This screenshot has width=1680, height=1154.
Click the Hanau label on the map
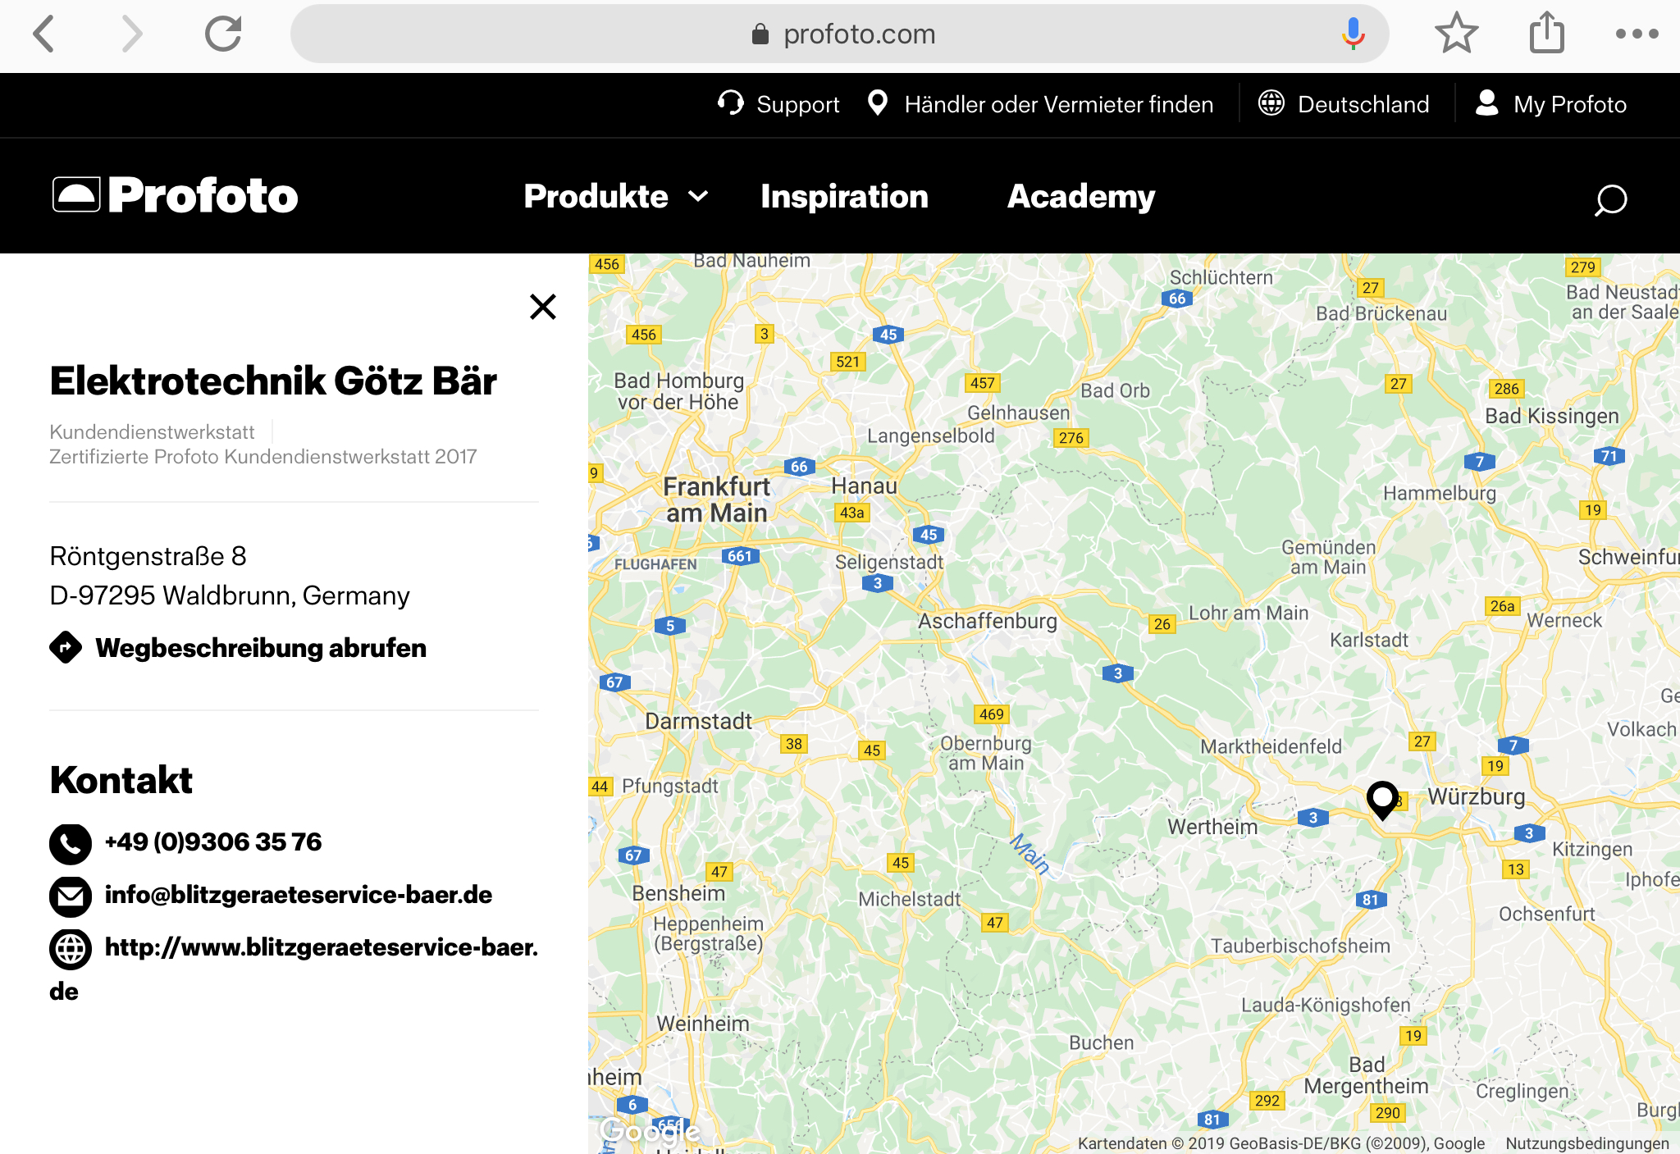click(x=864, y=486)
